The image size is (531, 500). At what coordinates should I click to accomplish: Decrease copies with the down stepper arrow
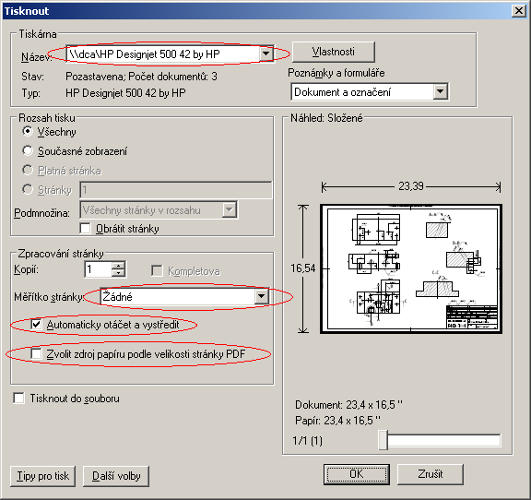pyautogui.click(x=118, y=273)
